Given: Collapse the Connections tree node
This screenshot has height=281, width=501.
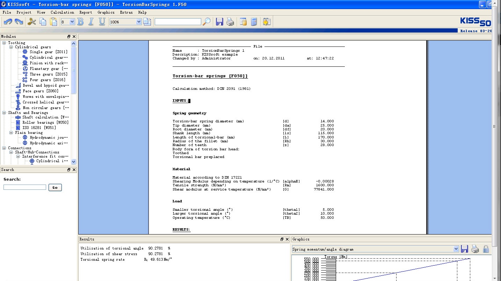Looking at the screenshot, I should click(4, 148).
